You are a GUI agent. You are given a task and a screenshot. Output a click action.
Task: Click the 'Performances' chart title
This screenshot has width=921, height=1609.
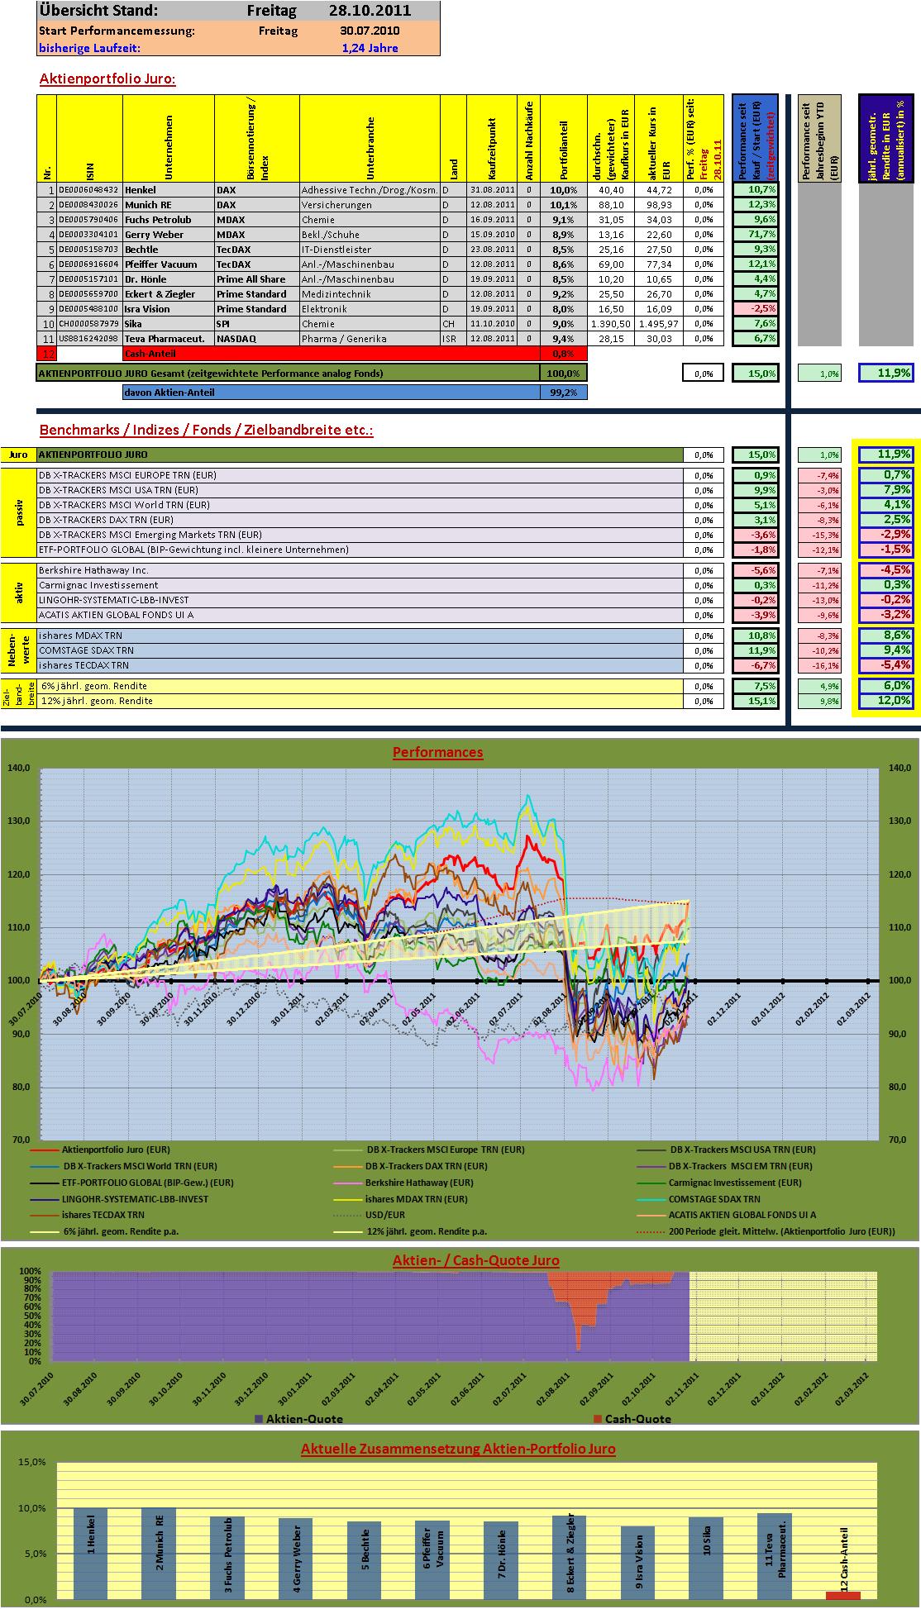point(437,752)
